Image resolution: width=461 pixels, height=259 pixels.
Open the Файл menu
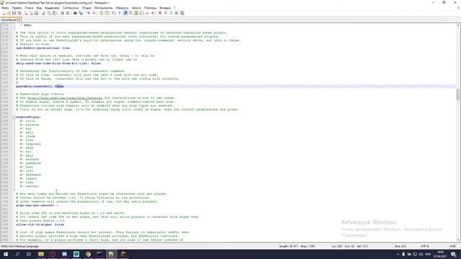(x=5, y=8)
